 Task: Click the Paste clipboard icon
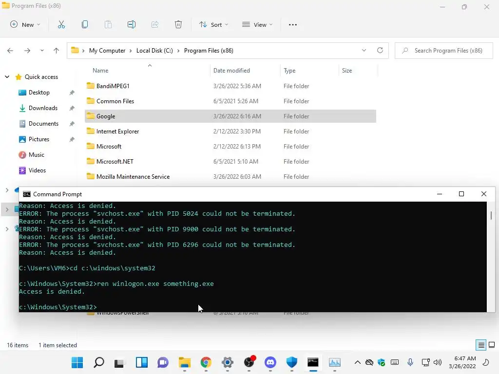click(108, 24)
